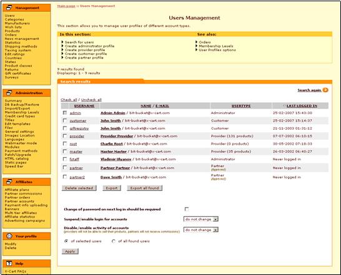Screen dimensions: 341x275
Task: Tick the checkbox for user giftregistry
Action: pos(65,128)
